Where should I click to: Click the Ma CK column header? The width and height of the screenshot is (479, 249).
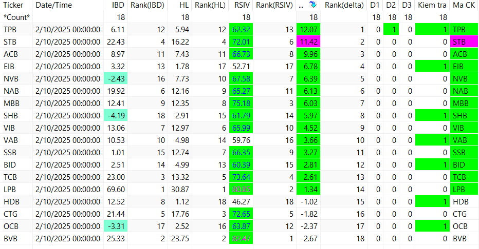[464, 5]
